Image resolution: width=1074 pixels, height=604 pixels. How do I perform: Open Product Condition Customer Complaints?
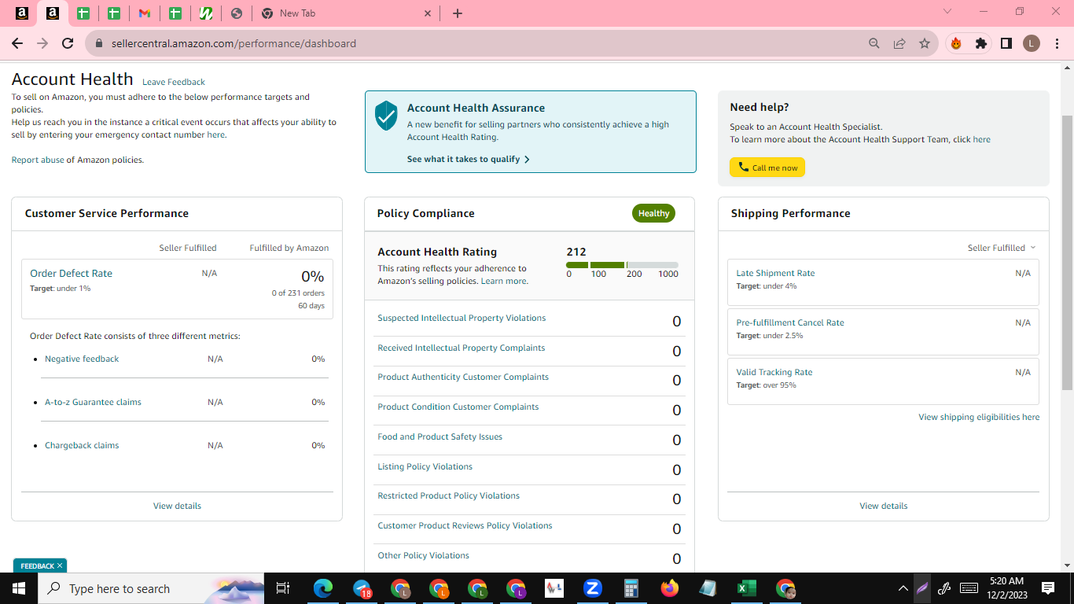pos(458,407)
